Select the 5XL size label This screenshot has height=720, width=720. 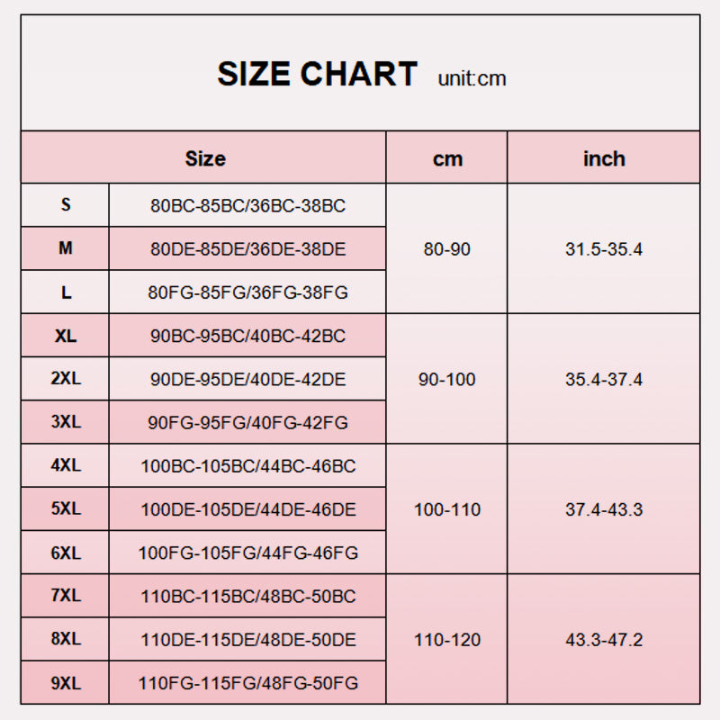click(x=66, y=509)
